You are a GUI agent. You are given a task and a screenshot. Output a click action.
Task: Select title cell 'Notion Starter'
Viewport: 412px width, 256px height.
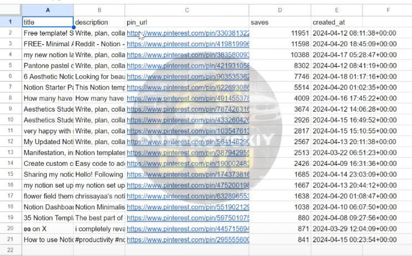(48, 87)
